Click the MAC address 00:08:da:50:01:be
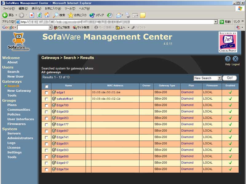The height and width of the screenshot is (184, 246). pyautogui.click(x=106, y=92)
